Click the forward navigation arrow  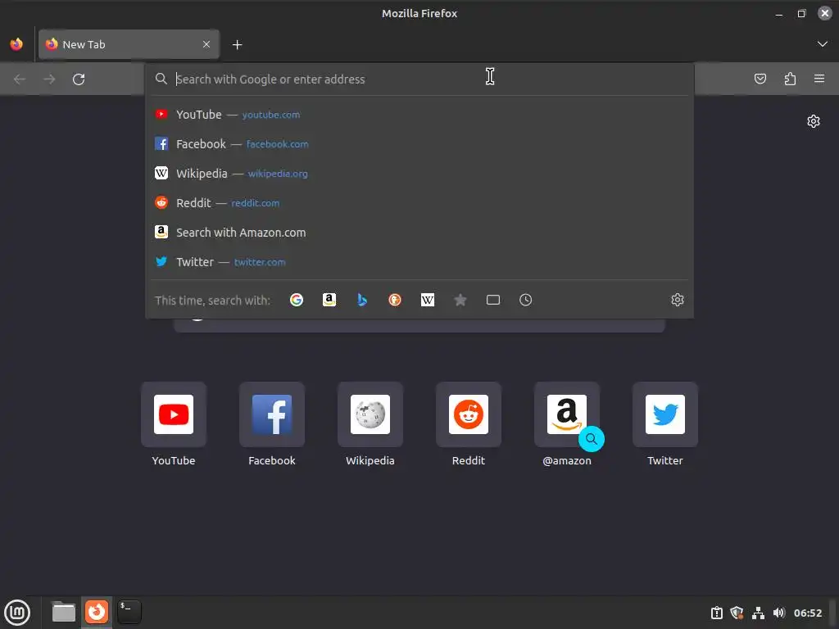pos(49,79)
